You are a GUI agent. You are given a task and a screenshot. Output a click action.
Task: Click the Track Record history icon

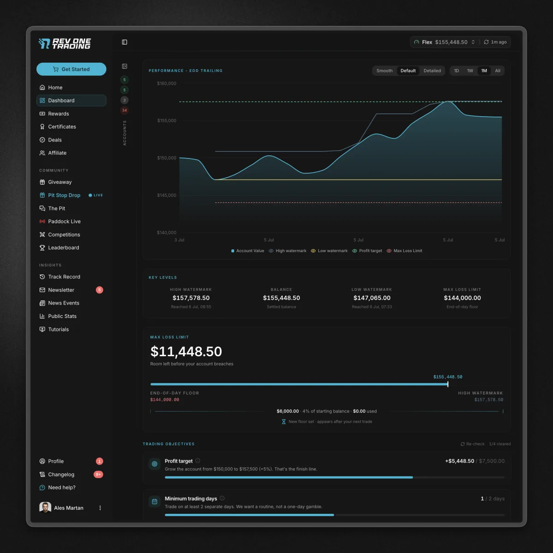42,277
